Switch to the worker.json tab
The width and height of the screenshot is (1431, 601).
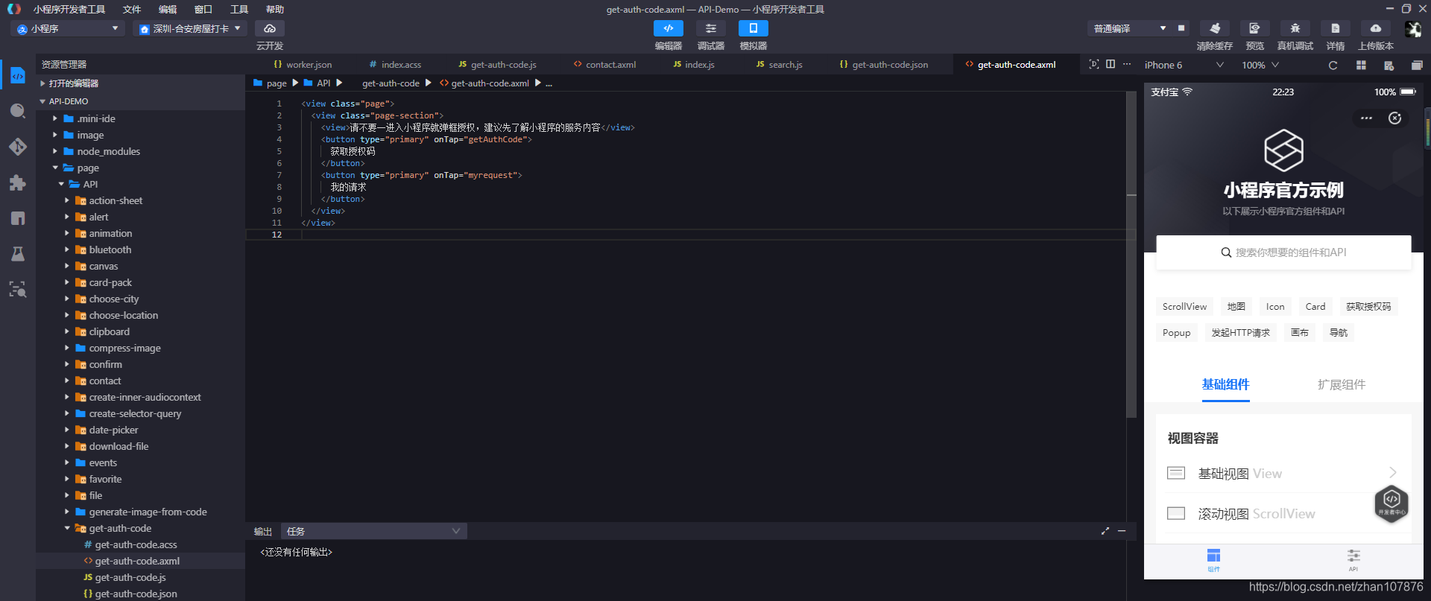(x=303, y=64)
